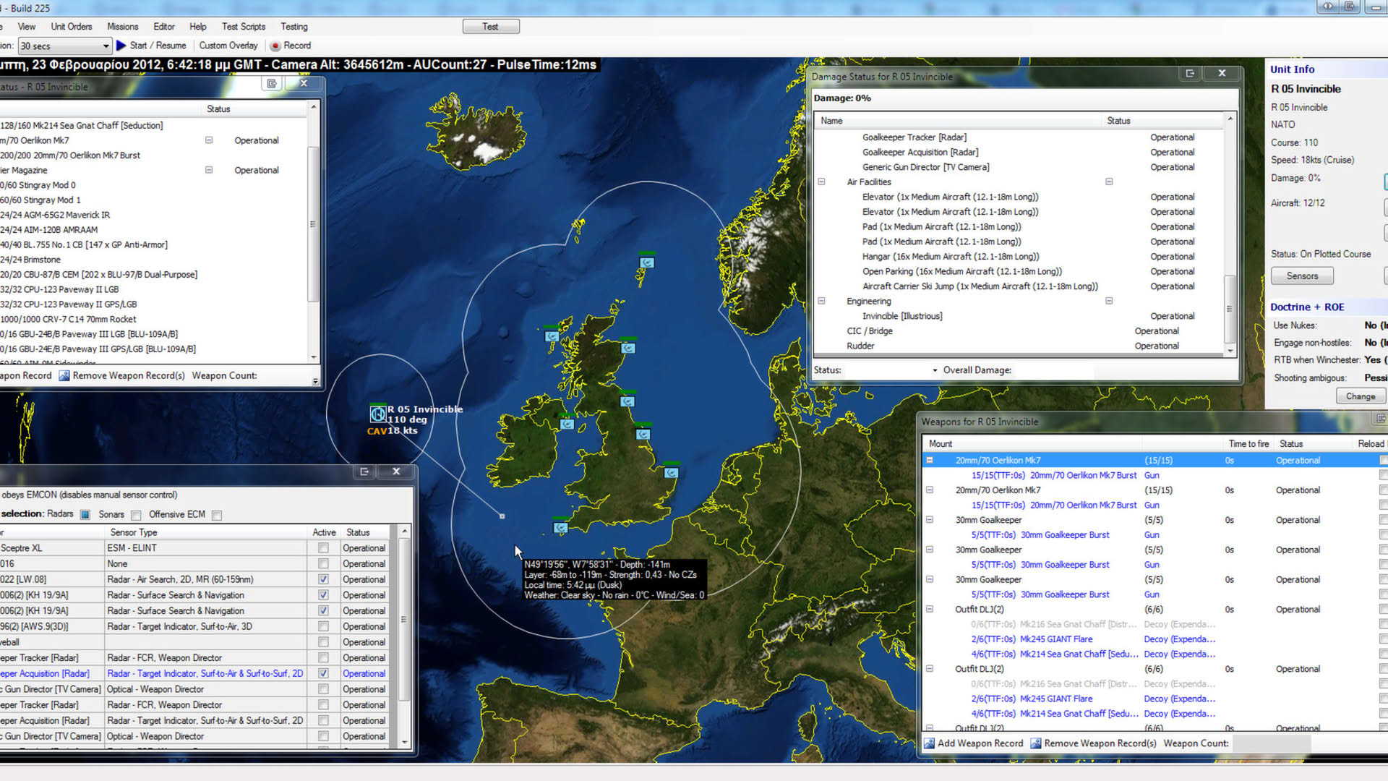Collapse the selected 20mm/70 Oerlikon Mk7 mount
This screenshot has width=1388, height=781.
pos(930,460)
